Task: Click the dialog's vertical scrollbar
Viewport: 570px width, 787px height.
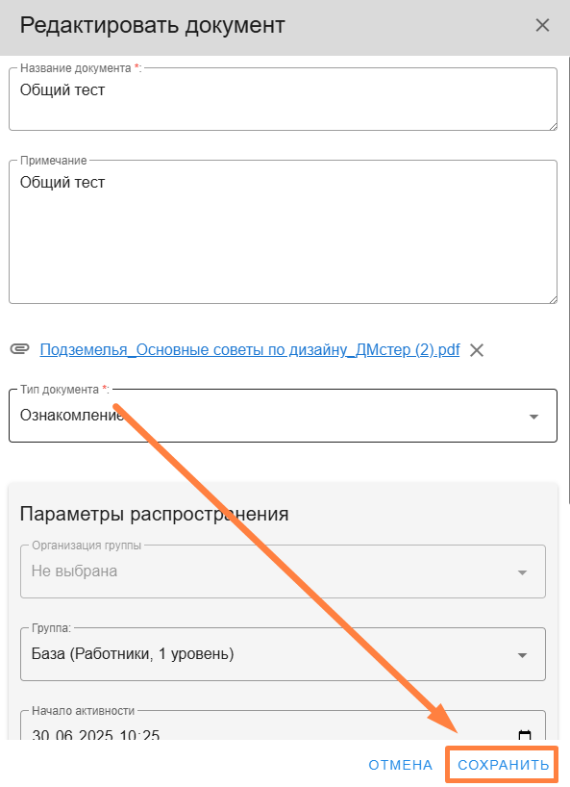Action: click(x=568, y=279)
